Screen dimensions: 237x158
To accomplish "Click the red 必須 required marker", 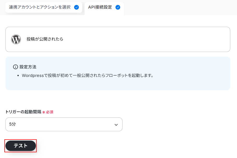I will [50, 112].
